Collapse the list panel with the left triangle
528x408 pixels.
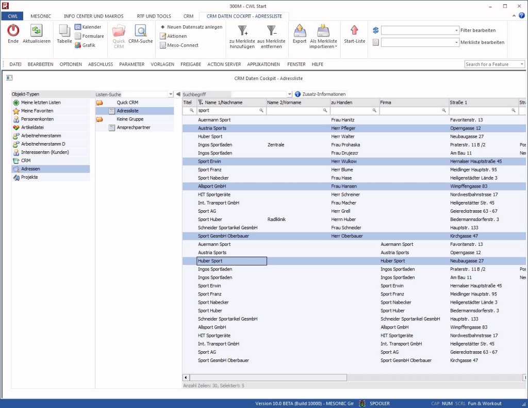[178, 95]
